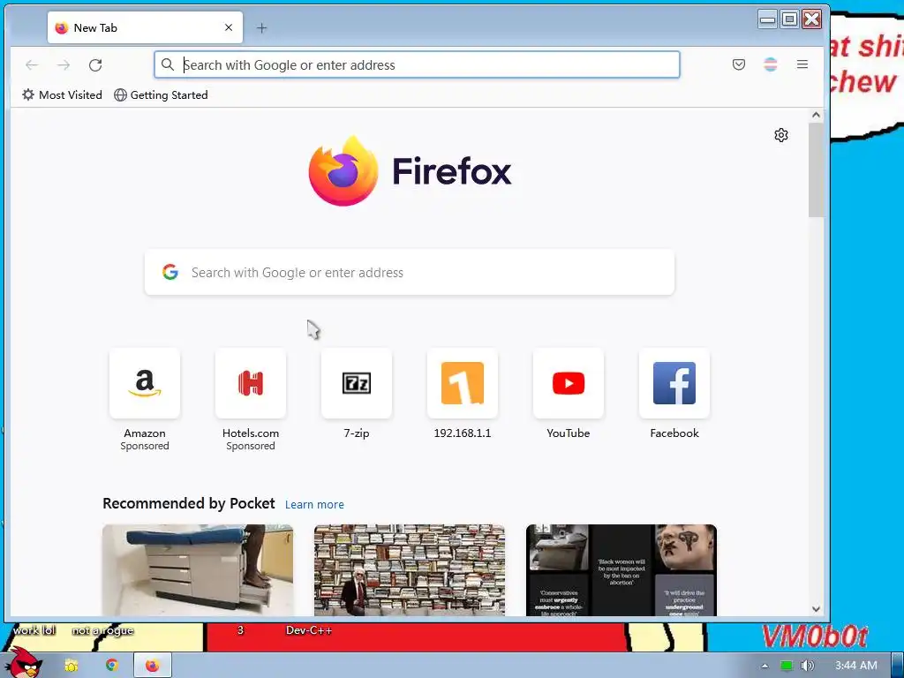The height and width of the screenshot is (678, 904).
Task: Open Pocket story with bookshelf image
Action: (x=410, y=570)
